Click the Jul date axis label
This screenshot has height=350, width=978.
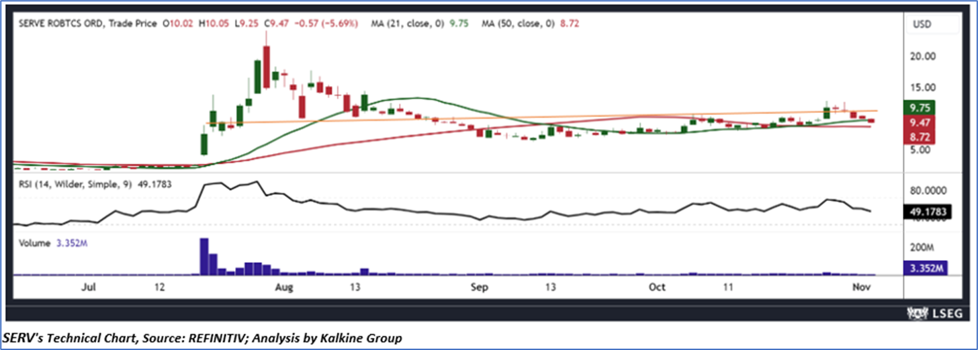88,288
